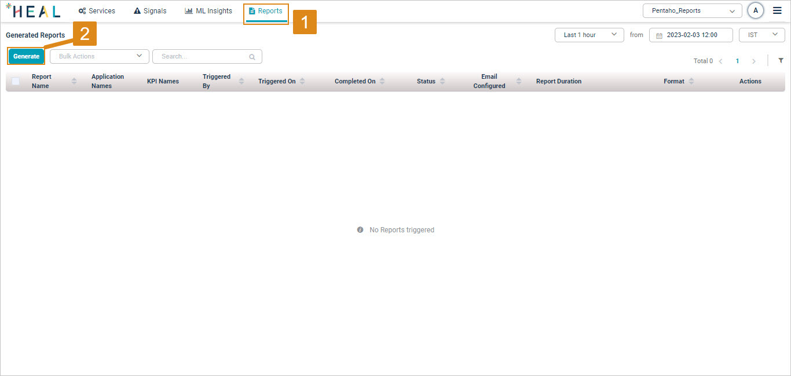Sort by Triggered By arrows
The width and height of the screenshot is (791, 376).
241,81
